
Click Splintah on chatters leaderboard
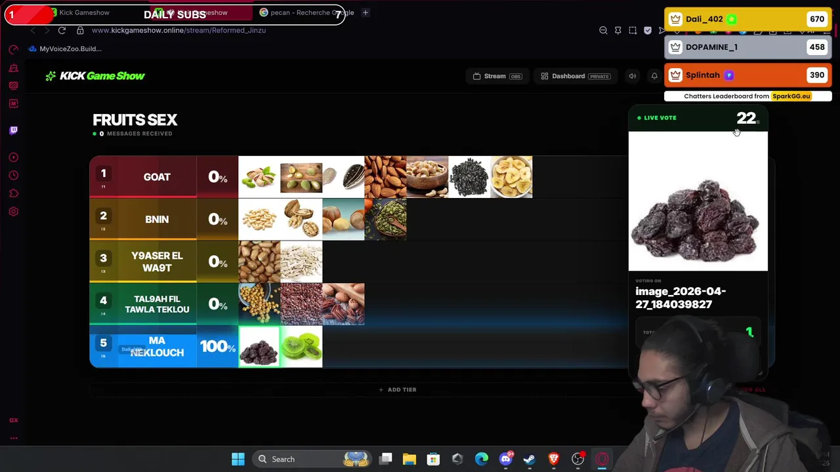(748, 75)
